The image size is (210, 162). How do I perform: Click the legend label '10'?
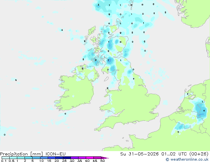click(41, 161)
